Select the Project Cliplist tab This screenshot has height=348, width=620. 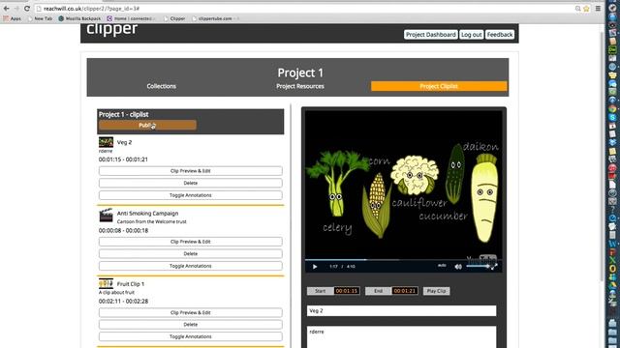tap(439, 86)
